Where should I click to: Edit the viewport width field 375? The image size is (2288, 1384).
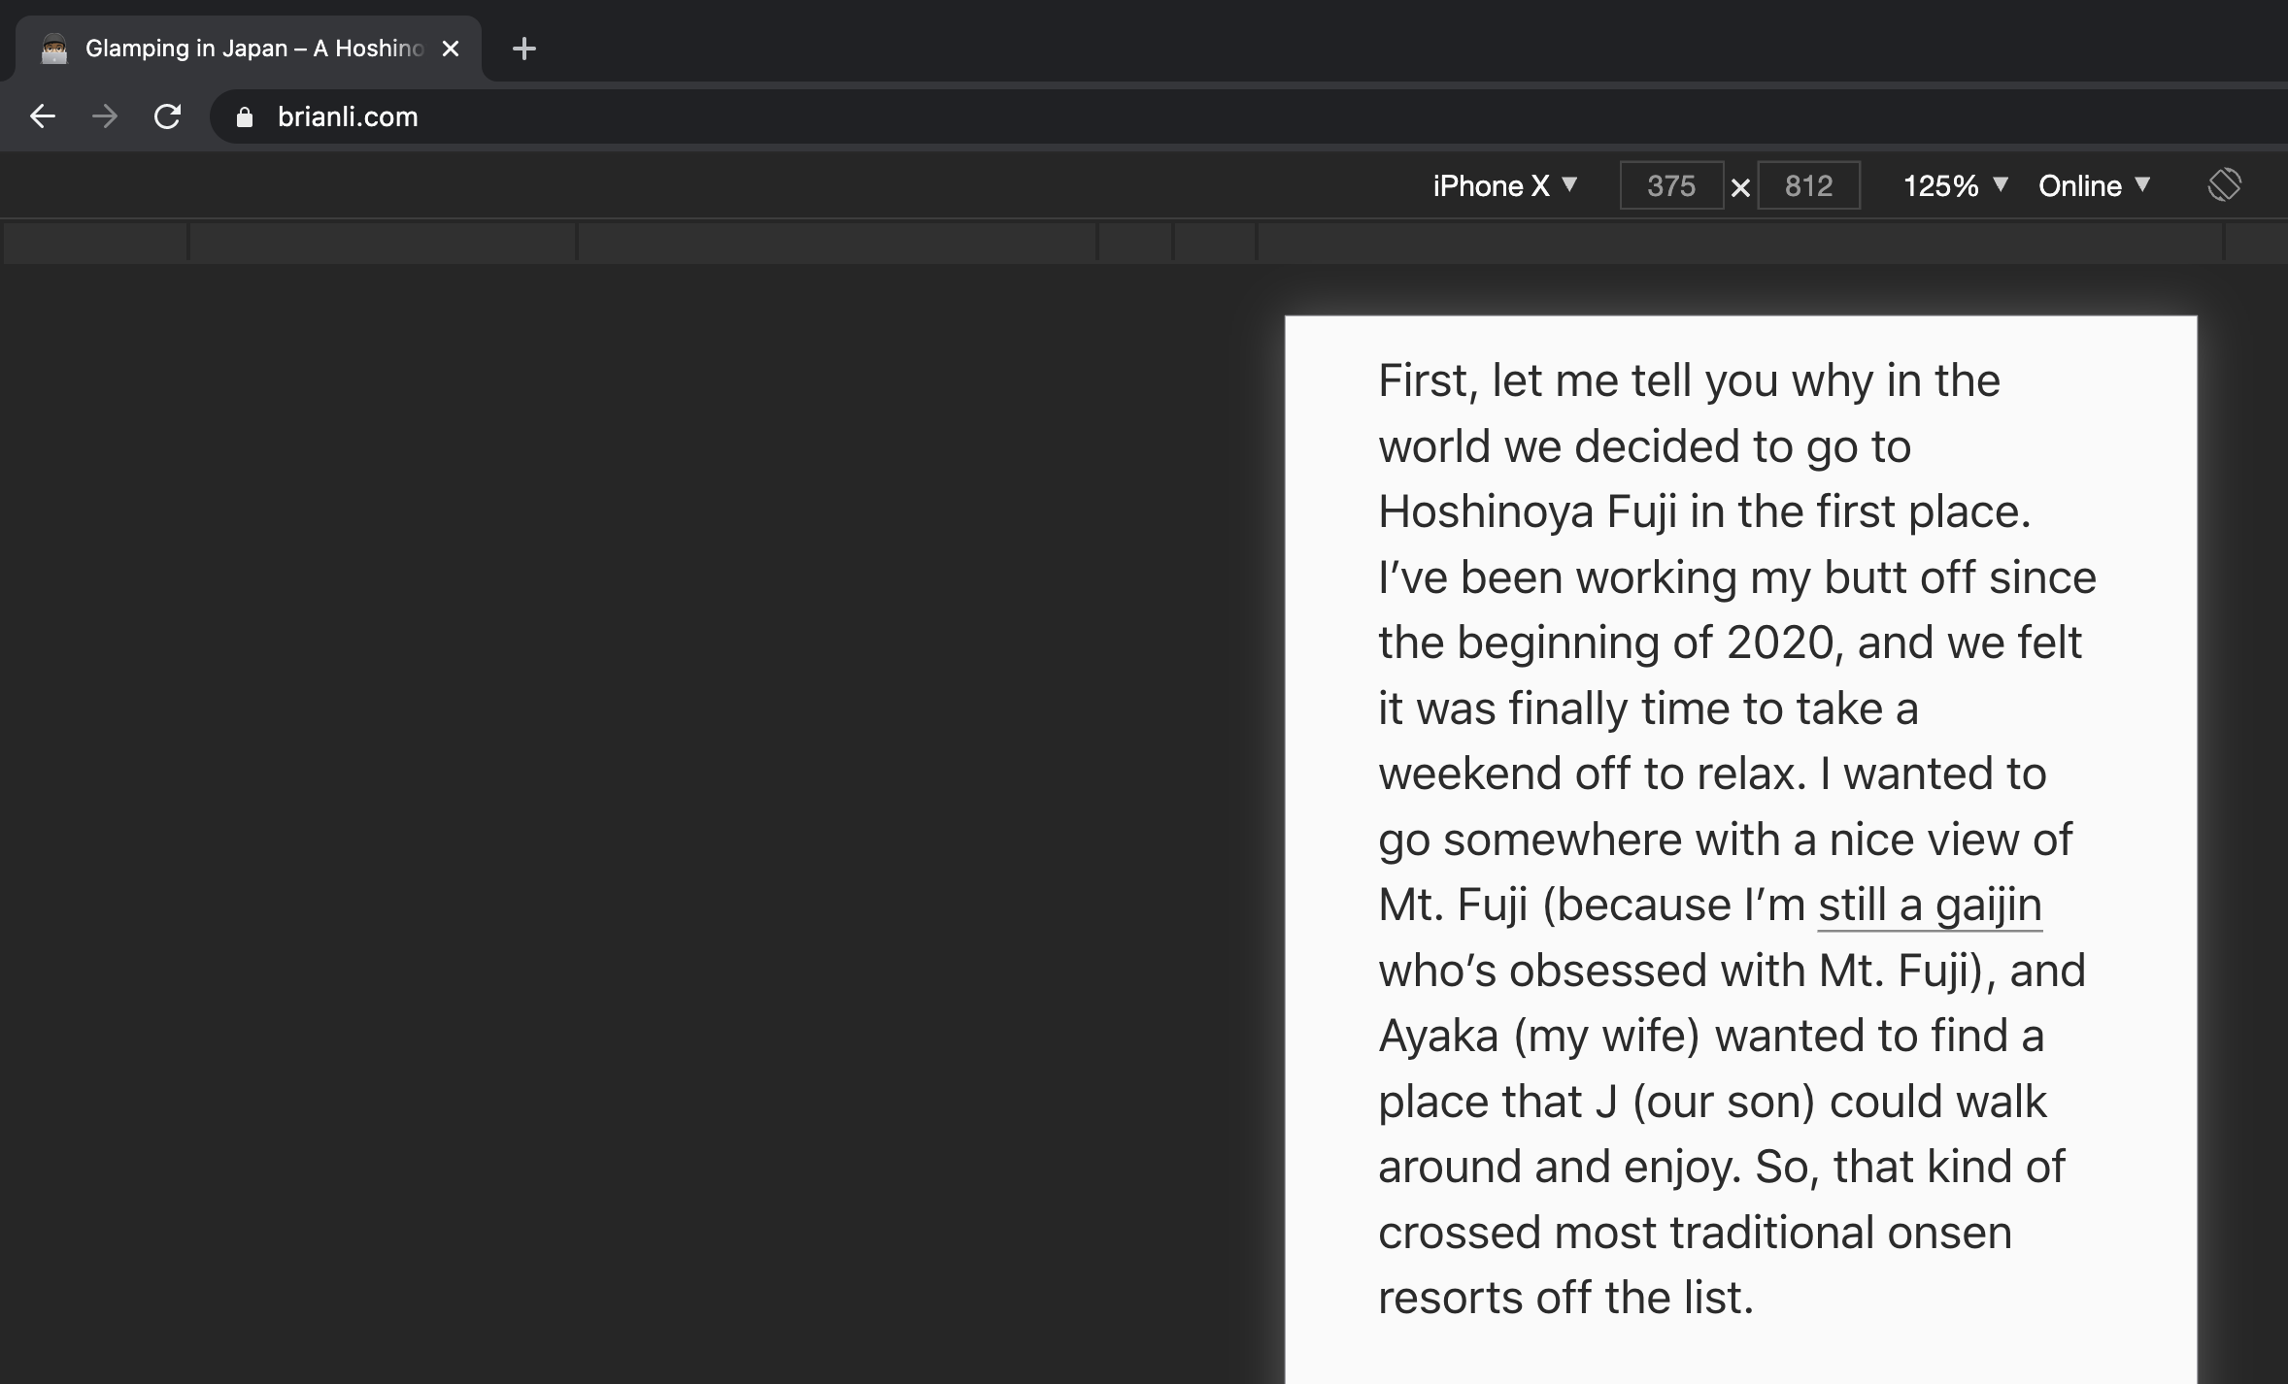[x=1671, y=185]
